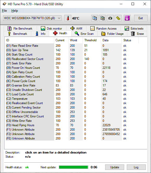The width and height of the screenshot is (151, 173).
Task: Select the (F1) Unknown Attribute row
Action: click(72, 130)
